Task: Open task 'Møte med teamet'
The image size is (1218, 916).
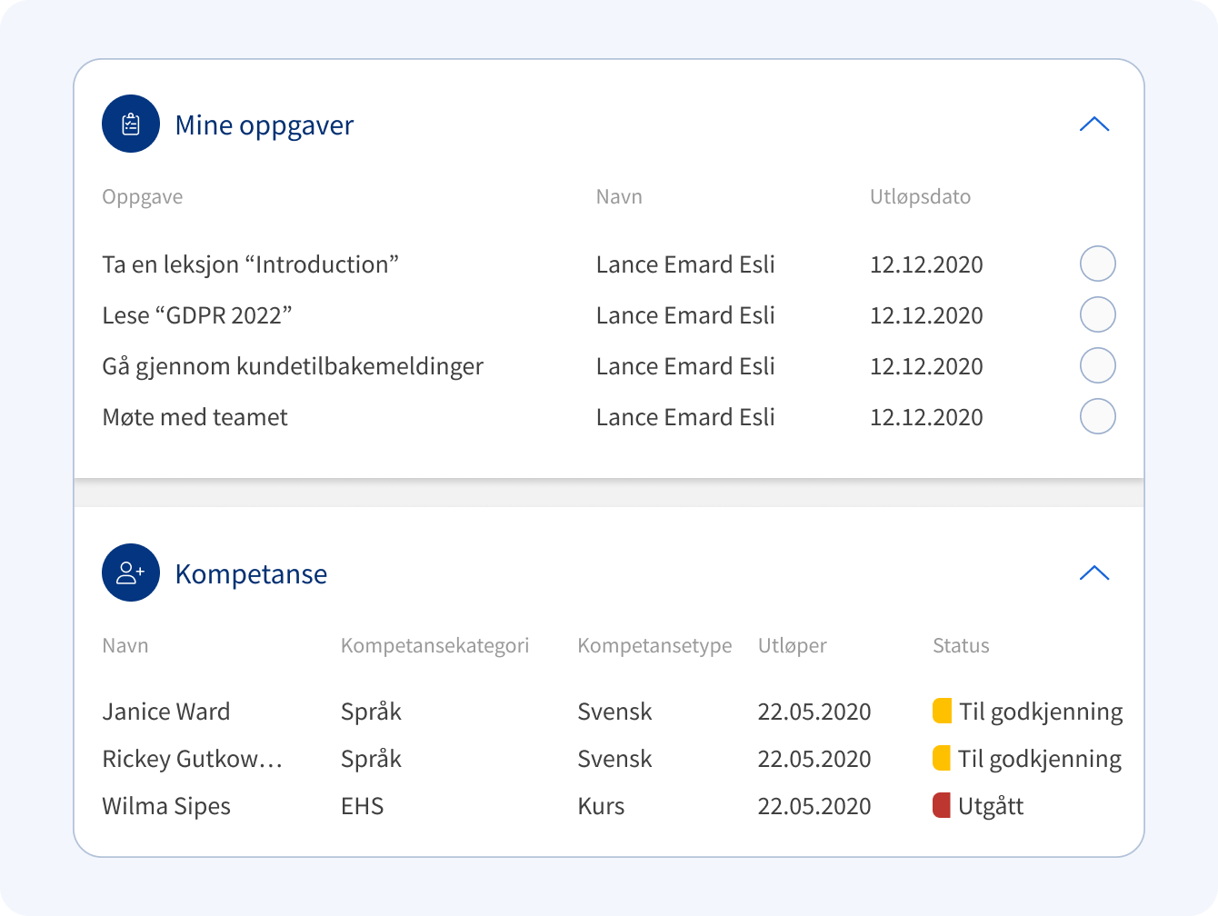Action: 195,417
